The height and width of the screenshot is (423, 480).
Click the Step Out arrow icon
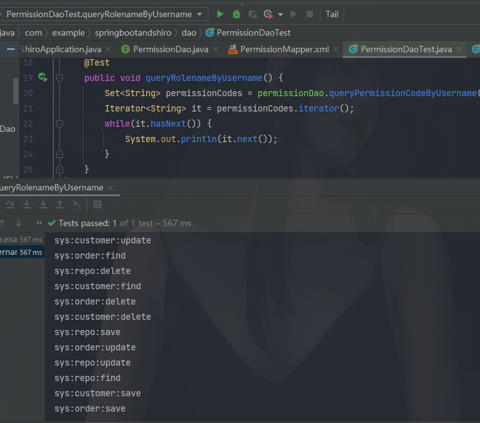pos(59,204)
